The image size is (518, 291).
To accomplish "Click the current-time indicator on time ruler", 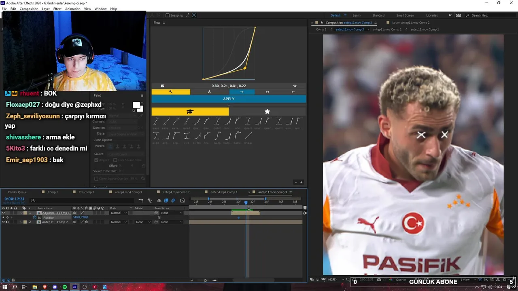I will click(246, 202).
